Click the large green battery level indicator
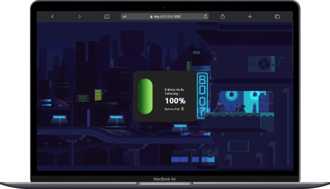330x189 pixels. click(145, 96)
